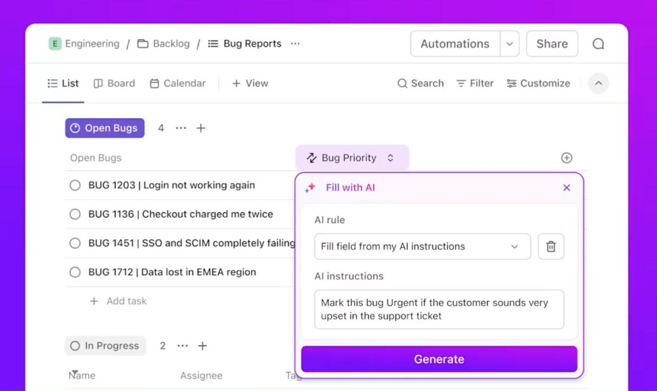The image size is (657, 391).
Task: Switch to the Calendar view tab
Action: (177, 83)
